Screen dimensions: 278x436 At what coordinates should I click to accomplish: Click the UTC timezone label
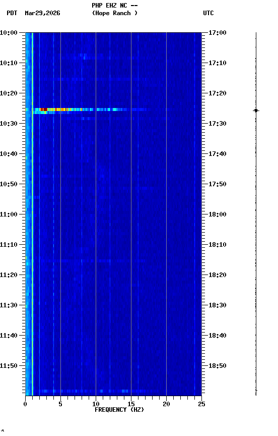point(208,13)
